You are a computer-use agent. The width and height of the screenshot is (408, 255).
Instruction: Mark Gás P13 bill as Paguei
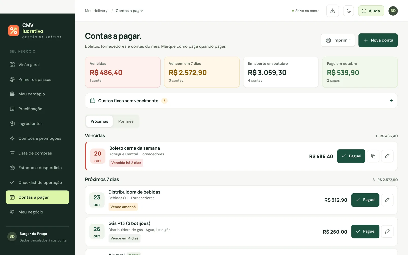click(365, 232)
